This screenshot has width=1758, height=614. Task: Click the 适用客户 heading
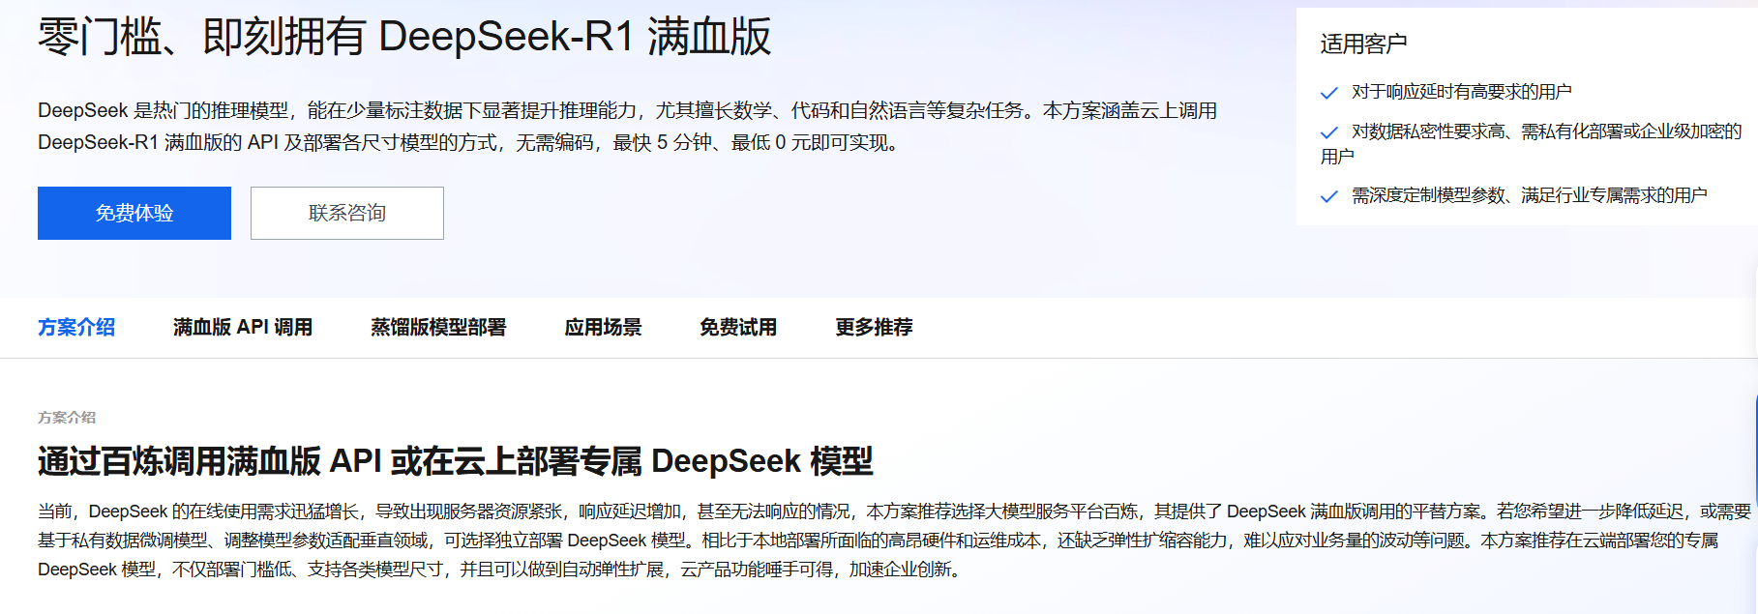pos(1363,44)
